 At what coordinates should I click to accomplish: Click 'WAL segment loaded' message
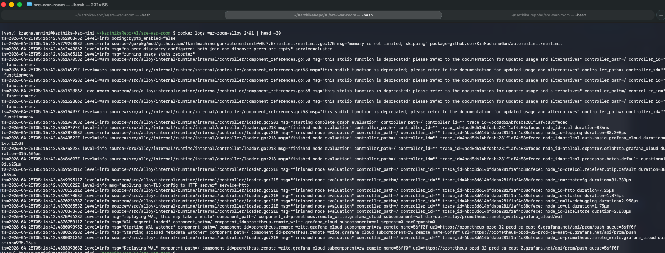point(141,222)
